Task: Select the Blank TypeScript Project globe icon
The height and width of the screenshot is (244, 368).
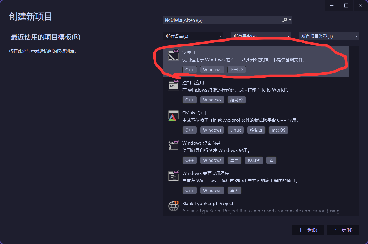Action: point(174,206)
